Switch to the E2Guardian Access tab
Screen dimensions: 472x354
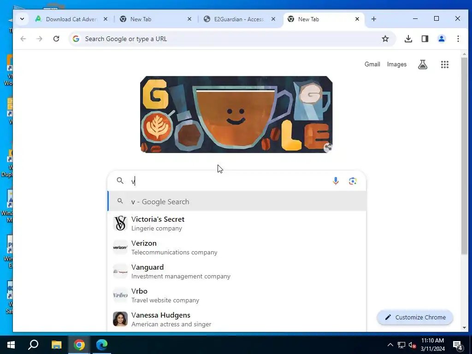coord(239,19)
